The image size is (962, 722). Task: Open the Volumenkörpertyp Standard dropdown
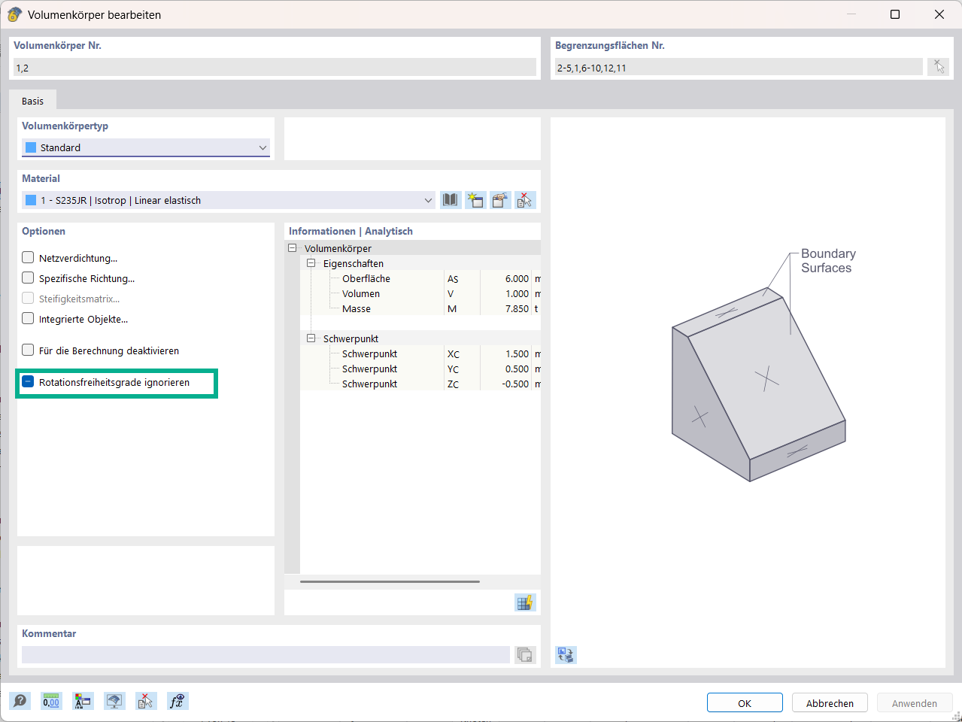146,147
